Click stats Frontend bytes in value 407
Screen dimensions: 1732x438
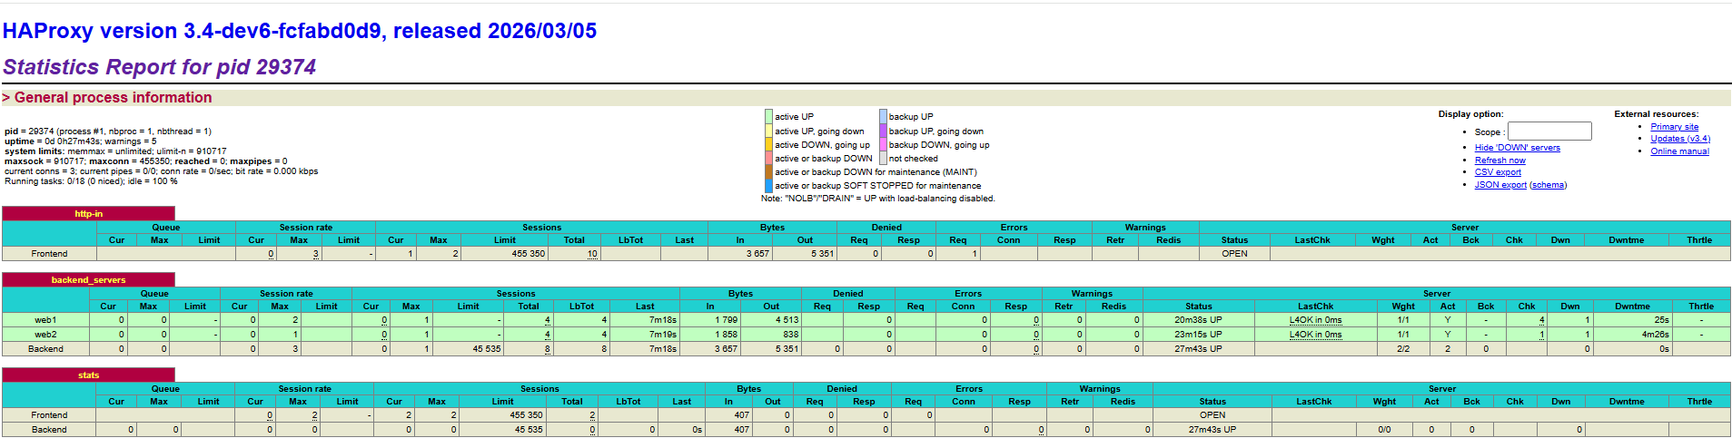point(742,415)
